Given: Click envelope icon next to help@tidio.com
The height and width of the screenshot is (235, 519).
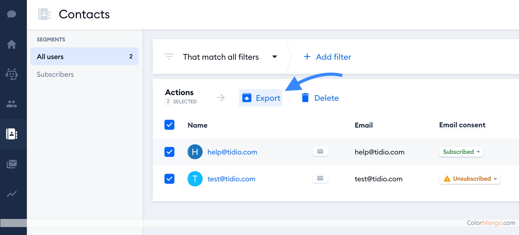Looking at the screenshot, I should [320, 152].
